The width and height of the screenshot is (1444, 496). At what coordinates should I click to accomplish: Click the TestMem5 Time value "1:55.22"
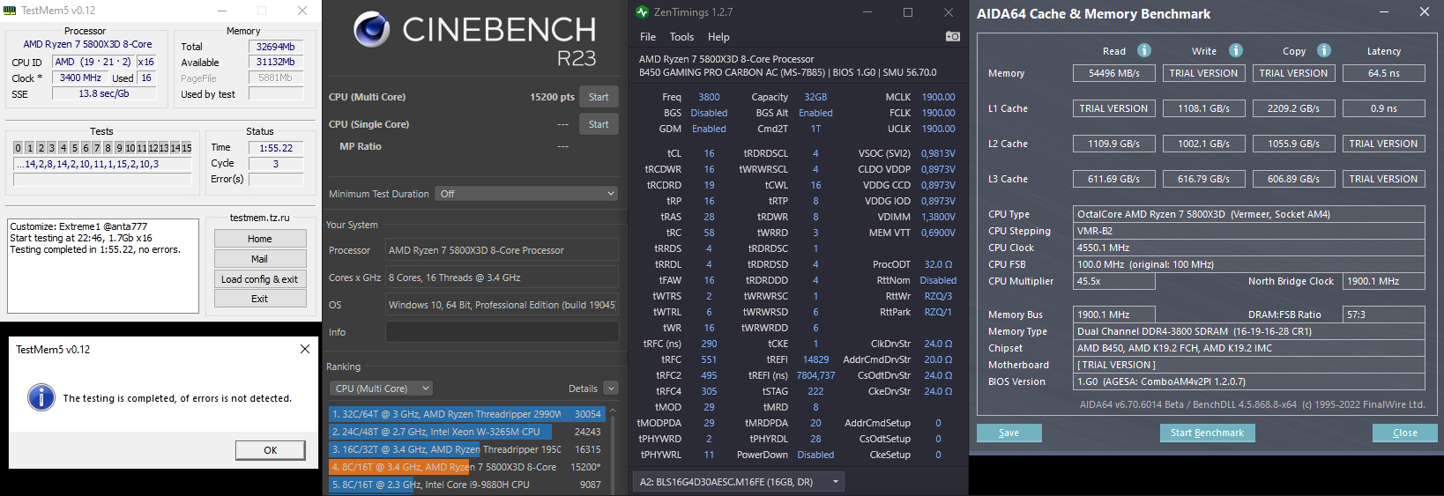(276, 148)
